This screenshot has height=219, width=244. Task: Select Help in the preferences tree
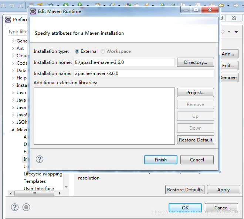[x=21, y=78]
